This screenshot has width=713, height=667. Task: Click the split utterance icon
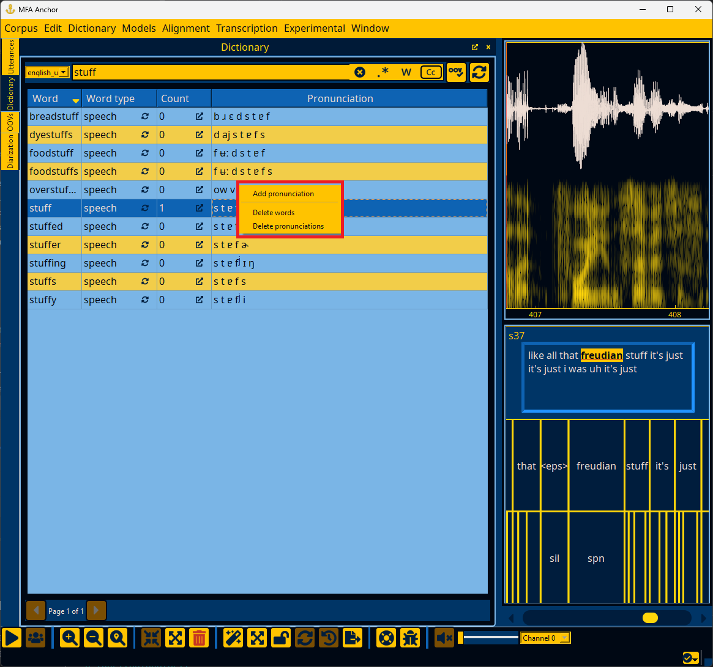point(175,638)
